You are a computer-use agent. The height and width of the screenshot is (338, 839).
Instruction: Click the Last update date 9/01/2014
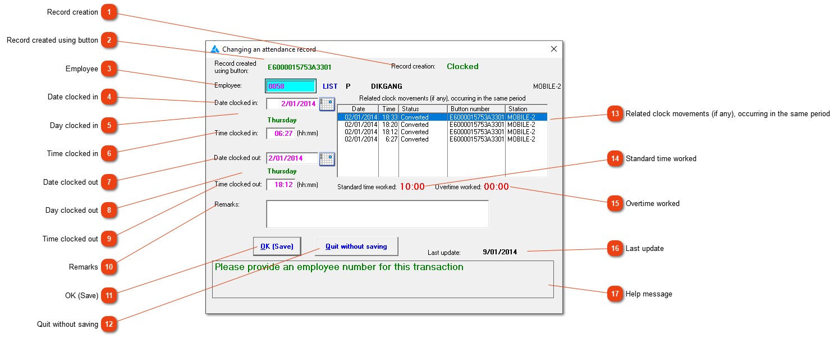click(500, 252)
